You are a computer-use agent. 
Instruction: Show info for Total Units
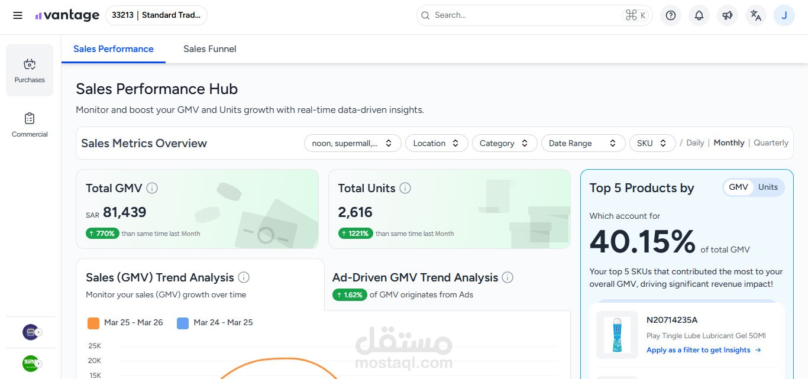click(x=405, y=188)
